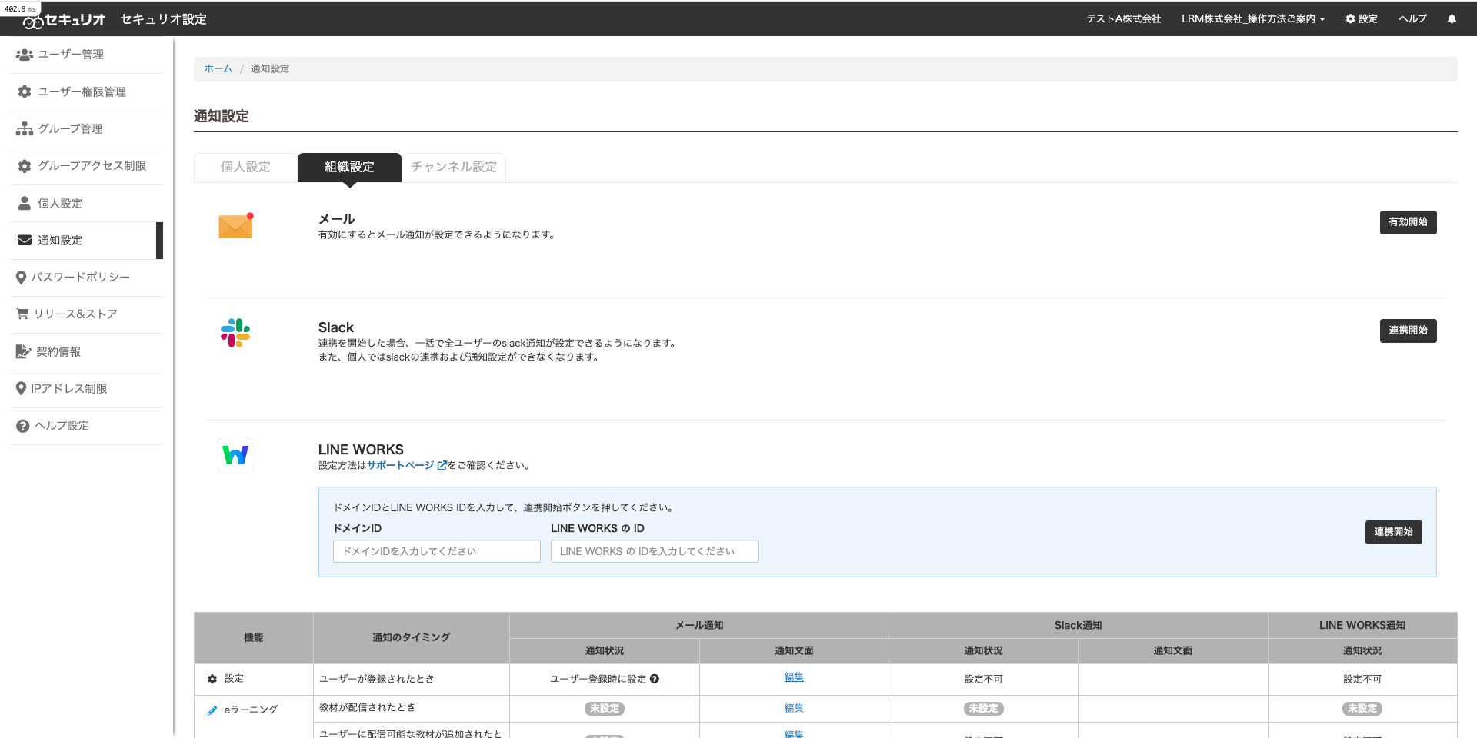The width and height of the screenshot is (1477, 738).
Task: Click the リリース&ストア cart icon
Action: 23,314
